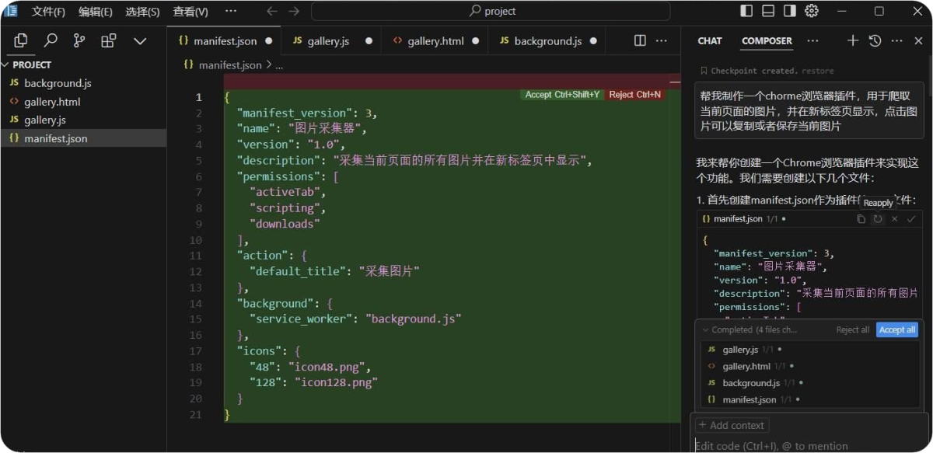Switch to the background.js editor tab
The height and width of the screenshot is (453, 933).
click(x=547, y=41)
